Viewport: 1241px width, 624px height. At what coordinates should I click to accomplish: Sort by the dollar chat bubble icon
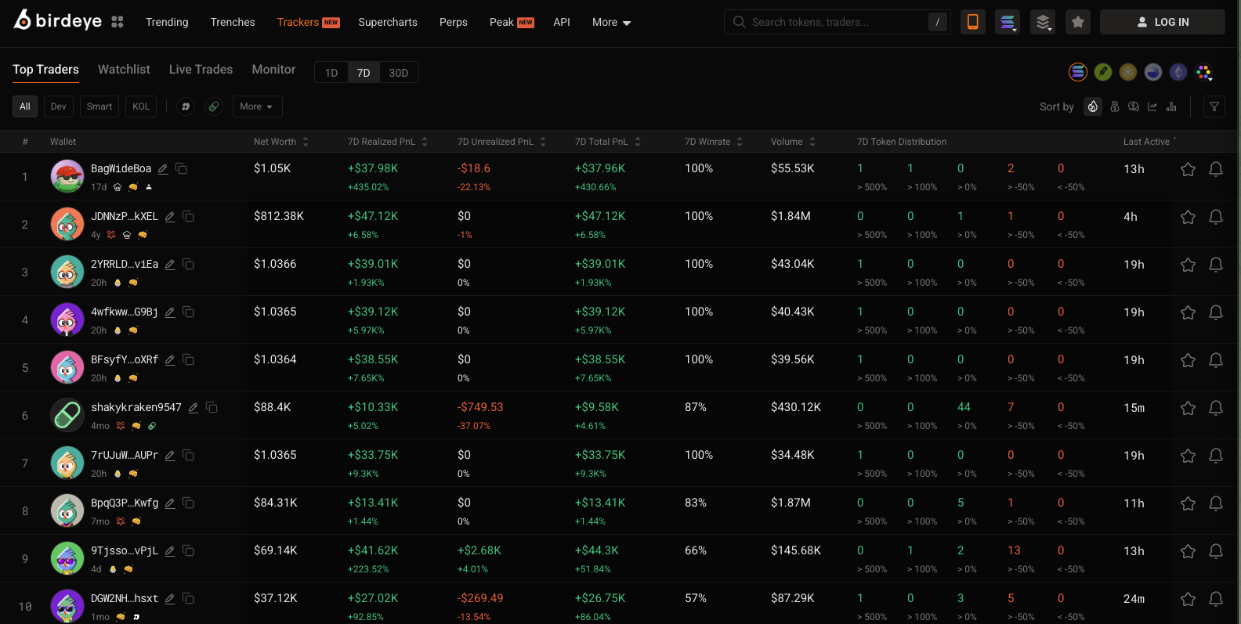tap(1134, 106)
